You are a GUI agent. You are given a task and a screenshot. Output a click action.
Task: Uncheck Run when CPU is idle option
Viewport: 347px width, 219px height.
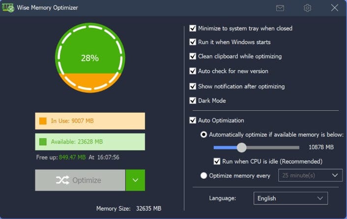(217, 161)
